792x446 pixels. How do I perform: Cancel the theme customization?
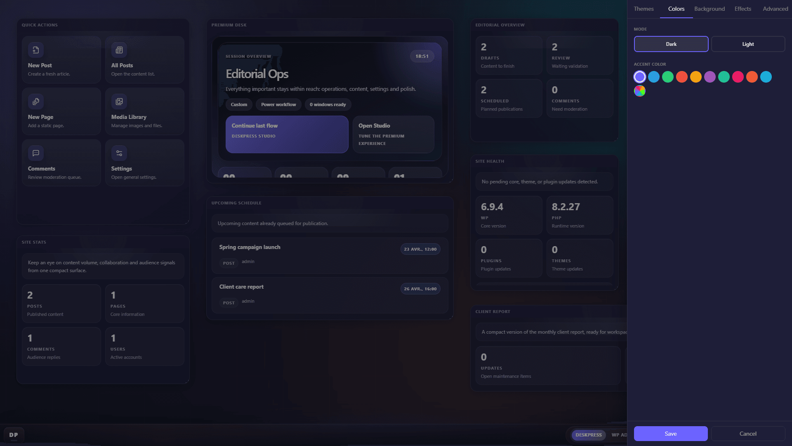point(748,434)
